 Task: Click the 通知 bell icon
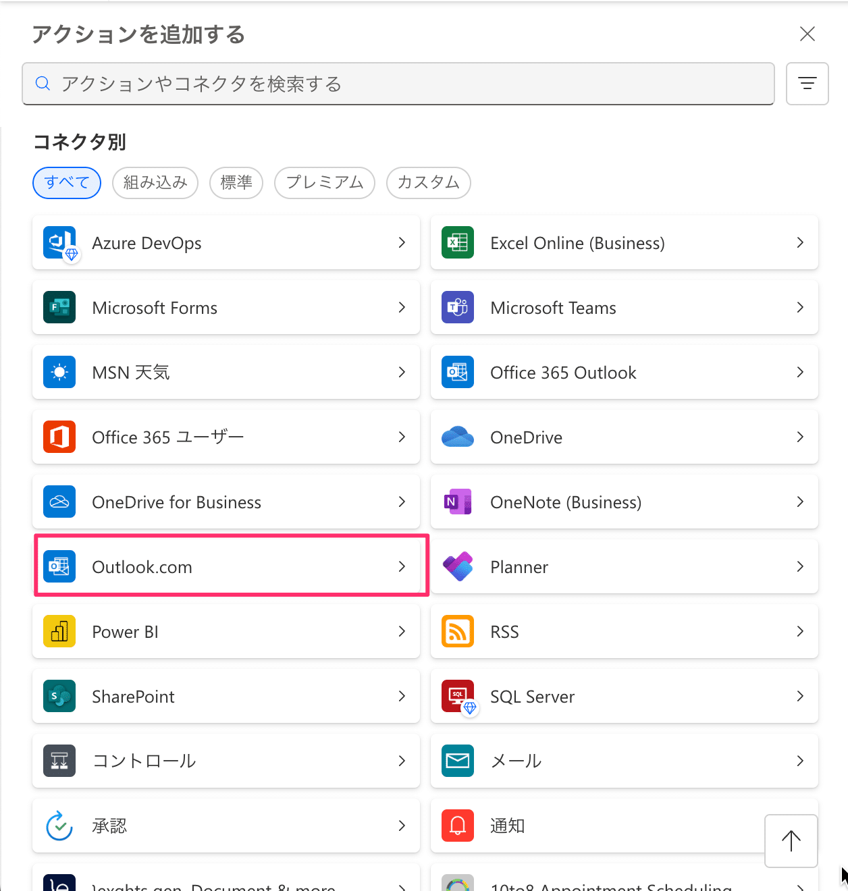[458, 826]
